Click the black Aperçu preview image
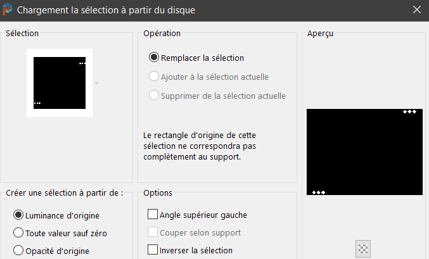The image size is (429, 259). 364,152
